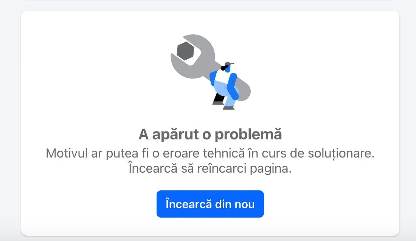Click the gray page background outside card

coord(11,119)
